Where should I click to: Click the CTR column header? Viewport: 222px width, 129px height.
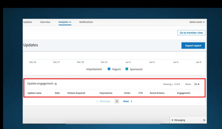(141, 93)
